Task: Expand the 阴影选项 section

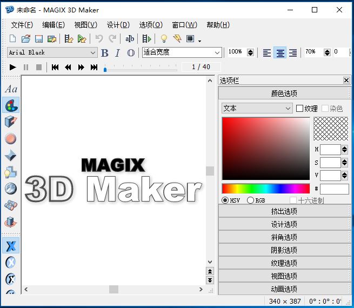Action: coord(284,250)
